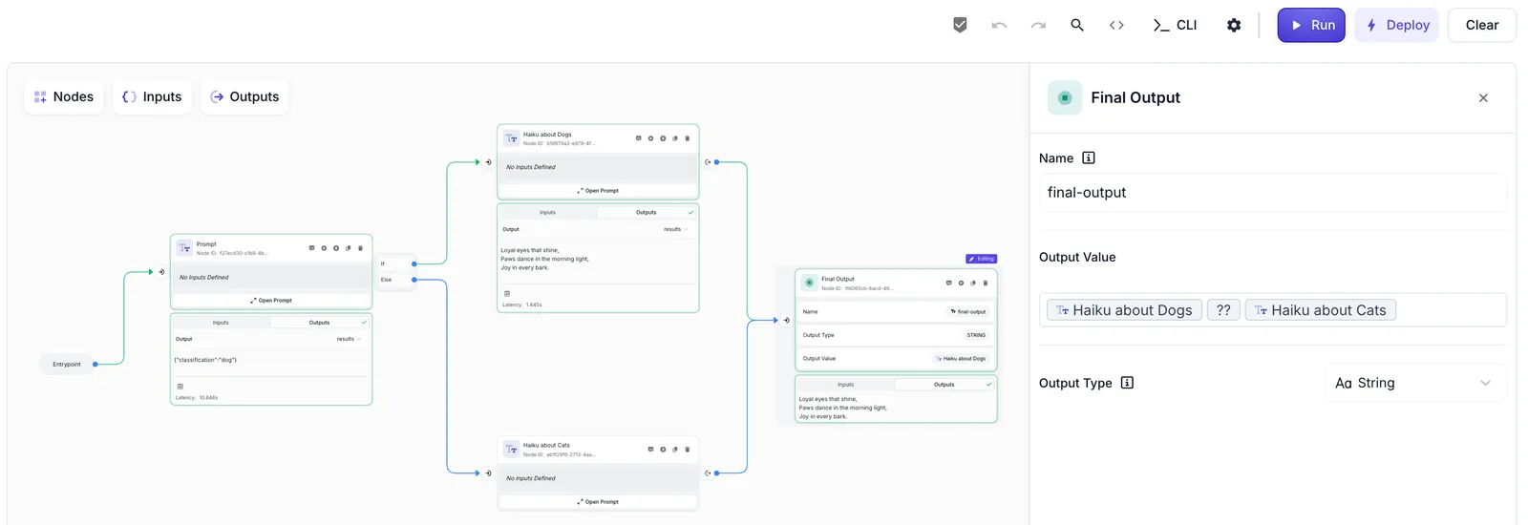
Task: Click the comment icon on Prompt node
Action: [x=311, y=248]
